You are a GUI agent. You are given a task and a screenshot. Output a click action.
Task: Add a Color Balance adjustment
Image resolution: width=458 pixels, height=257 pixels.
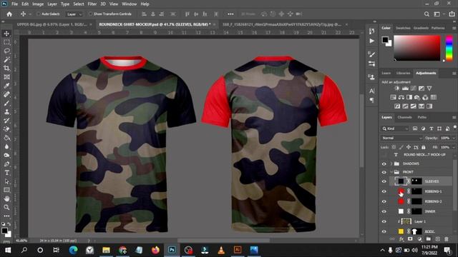click(x=401, y=97)
